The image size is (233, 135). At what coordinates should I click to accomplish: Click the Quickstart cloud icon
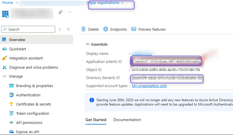click(5, 49)
